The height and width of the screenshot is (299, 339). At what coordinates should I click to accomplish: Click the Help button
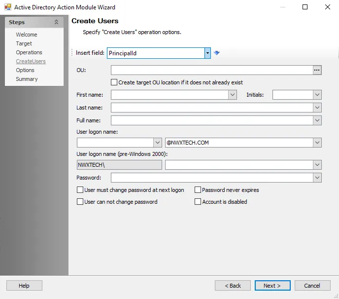click(x=24, y=286)
